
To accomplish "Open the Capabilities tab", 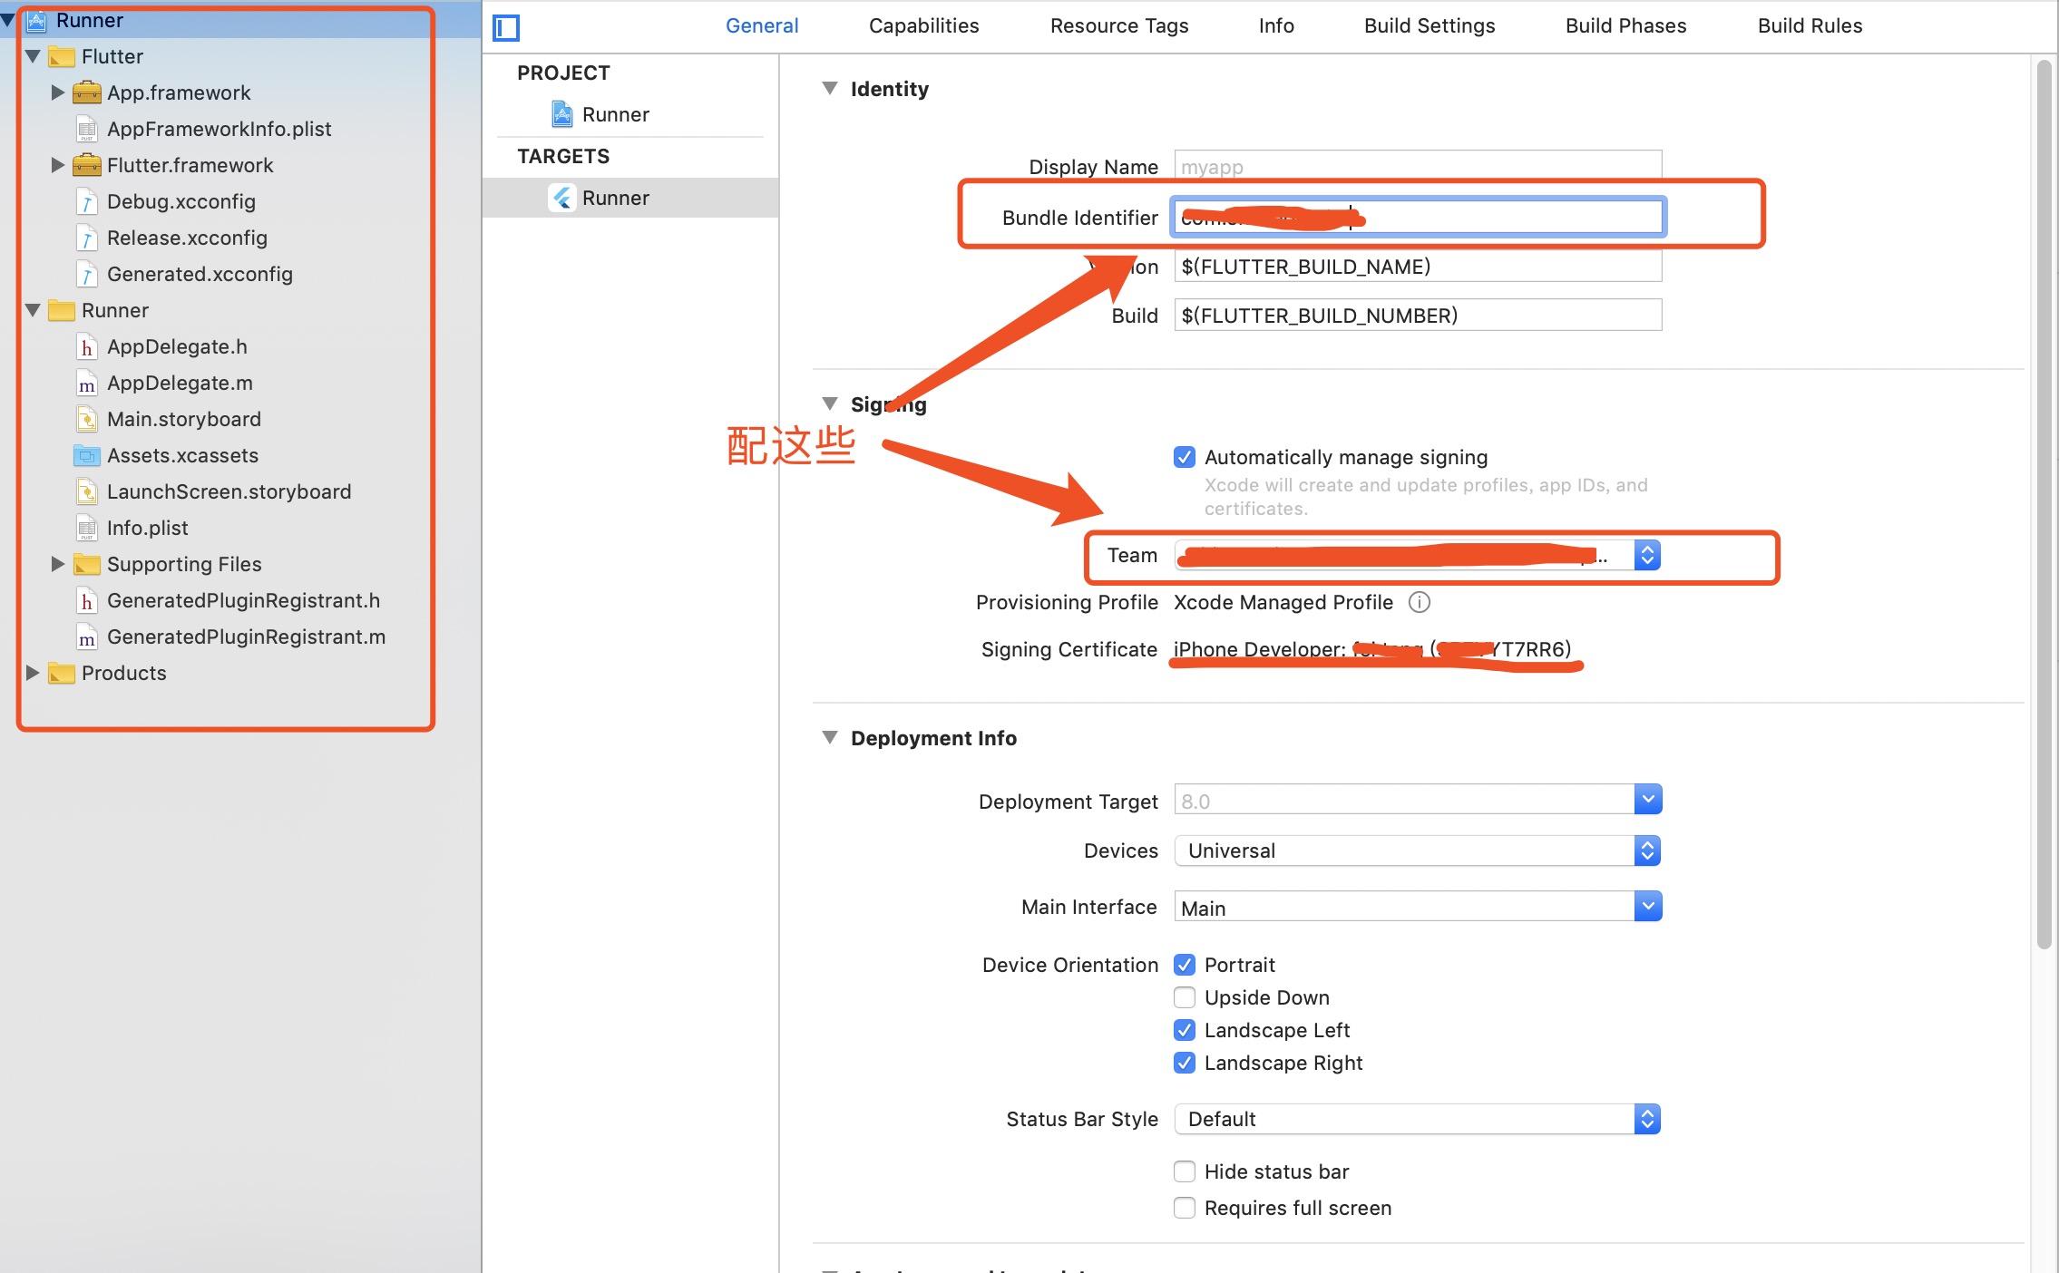I will (923, 26).
